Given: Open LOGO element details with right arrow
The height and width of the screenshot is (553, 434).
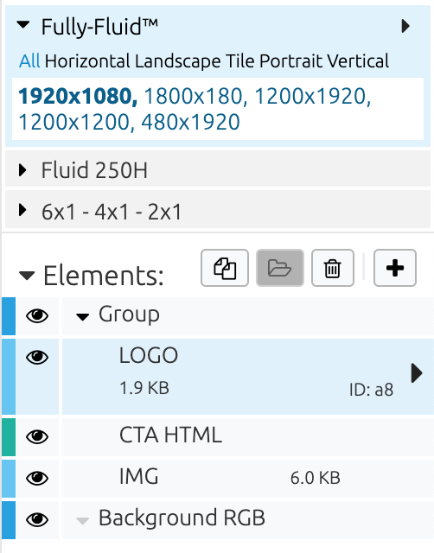Looking at the screenshot, I should 417,373.
